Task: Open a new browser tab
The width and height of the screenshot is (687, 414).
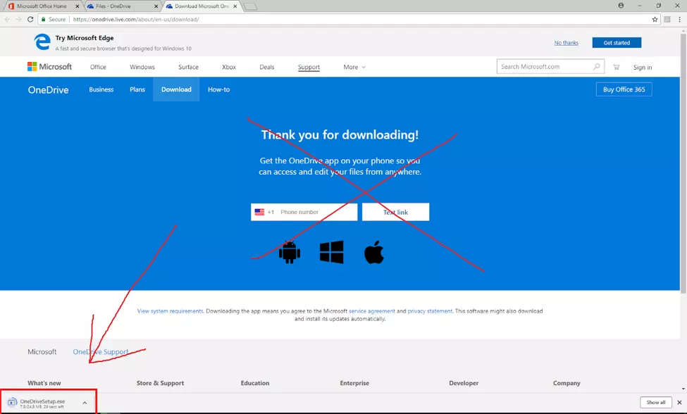Action: (x=250, y=6)
